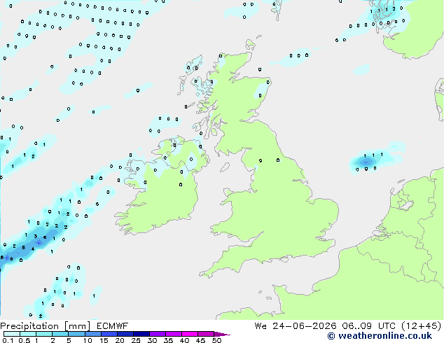Click the '(12+45)' forecast run label

422,326
